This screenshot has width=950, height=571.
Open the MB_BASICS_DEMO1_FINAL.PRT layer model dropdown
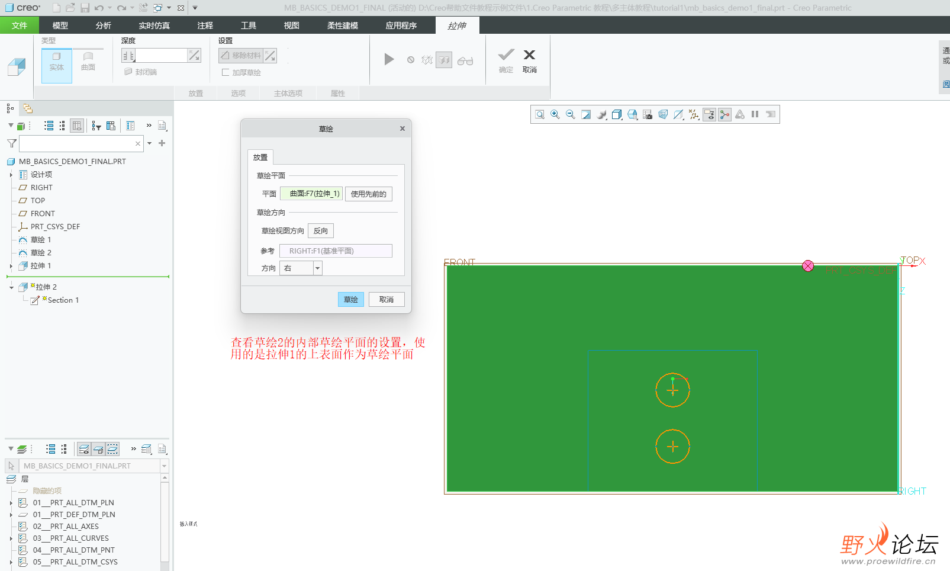click(164, 466)
